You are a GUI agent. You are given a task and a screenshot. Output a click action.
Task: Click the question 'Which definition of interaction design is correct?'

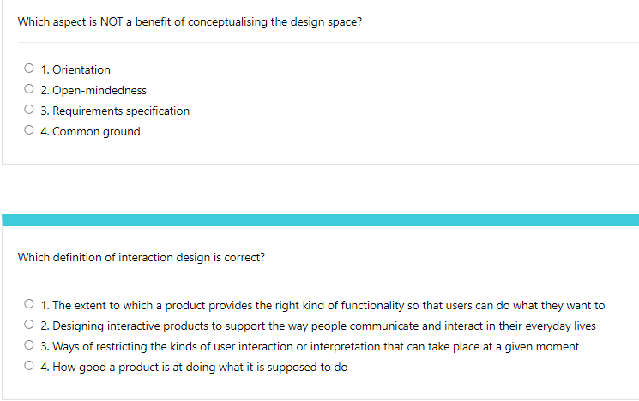pos(142,257)
